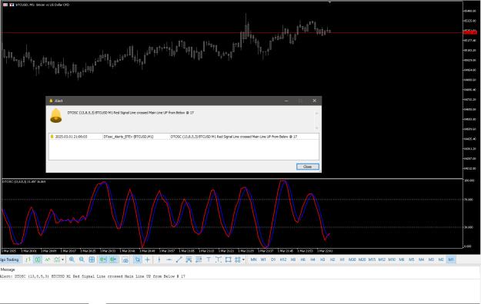The width and height of the screenshot is (481, 304).
Task: Select the text drawing tool
Action: [x=209, y=259]
